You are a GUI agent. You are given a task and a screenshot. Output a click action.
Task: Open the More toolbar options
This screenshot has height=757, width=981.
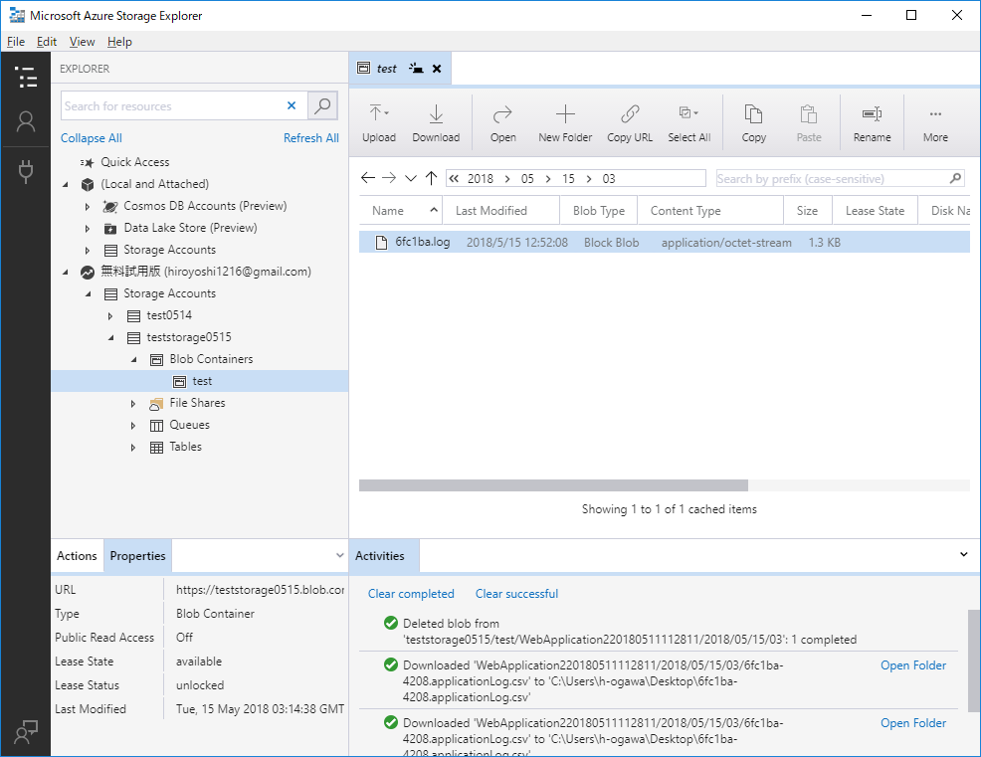point(935,123)
